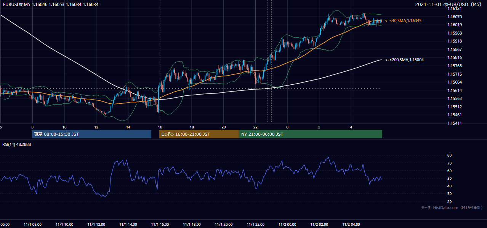Click price axis value 1.15563
This screenshot has height=228, width=487.
point(454,98)
